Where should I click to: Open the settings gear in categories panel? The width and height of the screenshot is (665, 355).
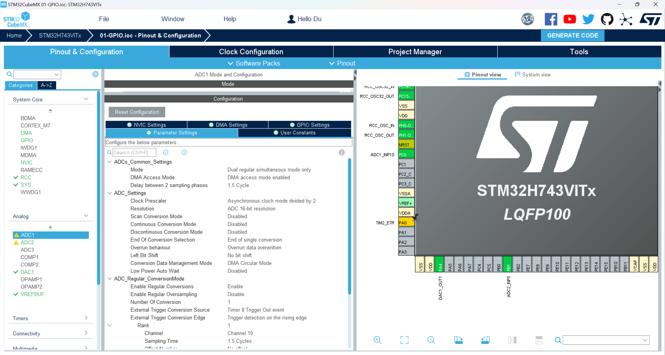pyautogui.click(x=95, y=74)
